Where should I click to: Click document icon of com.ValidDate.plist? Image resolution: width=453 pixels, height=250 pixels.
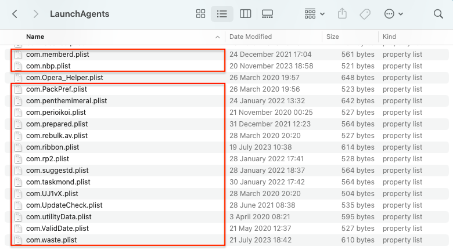coord(18,229)
